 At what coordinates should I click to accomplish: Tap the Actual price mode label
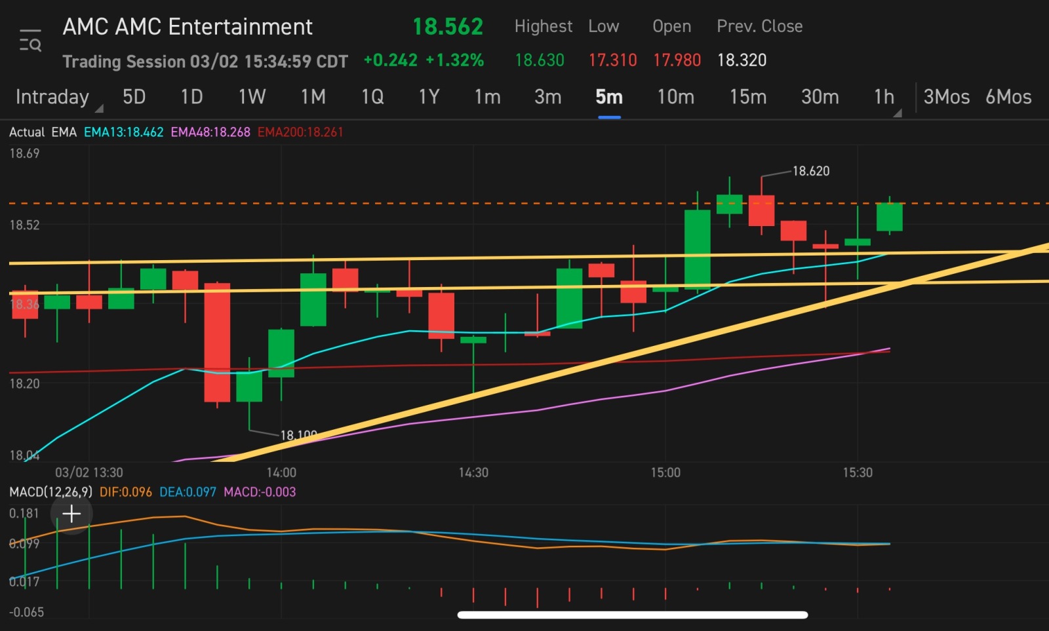click(x=27, y=132)
